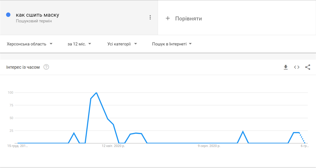Click the Порівняти compare label
This screenshot has width=316, height=168.
pyautogui.click(x=188, y=18)
